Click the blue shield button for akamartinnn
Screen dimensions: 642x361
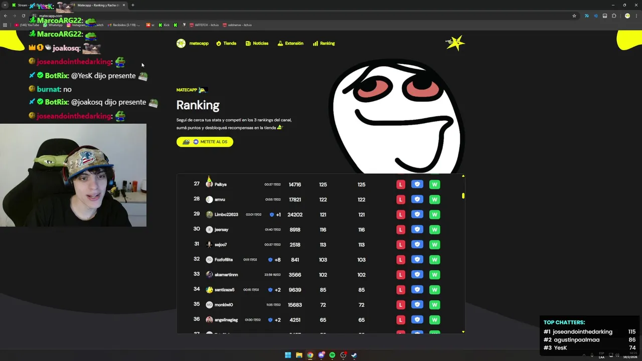[417, 275]
